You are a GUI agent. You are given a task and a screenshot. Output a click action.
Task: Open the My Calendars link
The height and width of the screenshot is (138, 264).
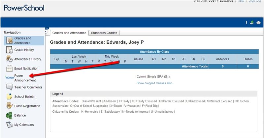click(x=24, y=125)
